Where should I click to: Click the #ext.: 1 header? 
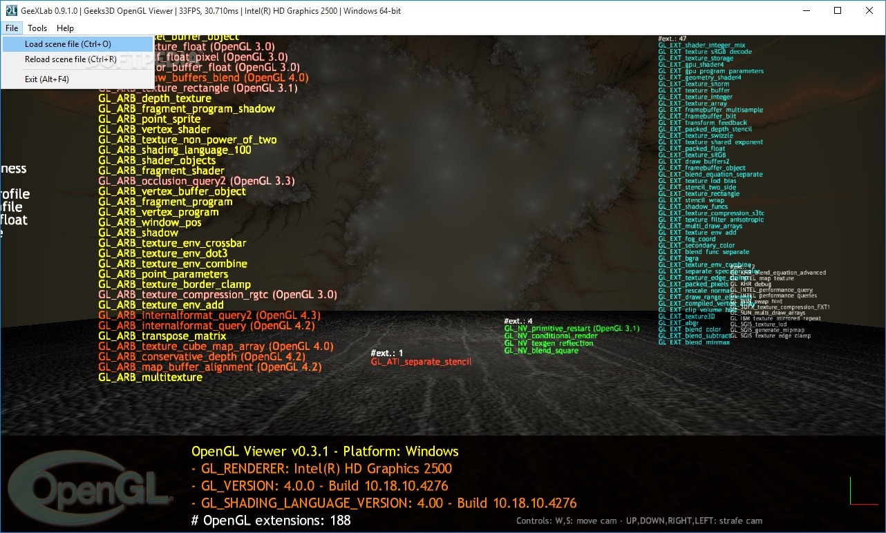tap(387, 353)
